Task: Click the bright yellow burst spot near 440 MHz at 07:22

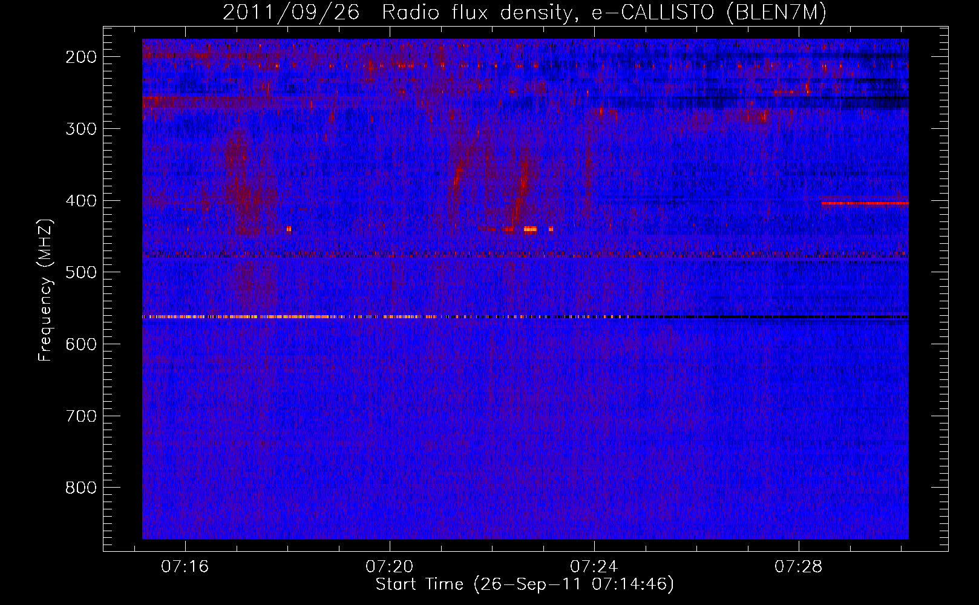Action: (x=530, y=229)
